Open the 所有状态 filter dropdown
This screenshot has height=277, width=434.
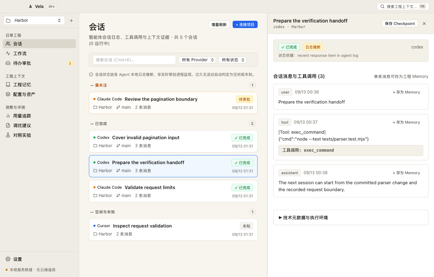[x=232, y=60]
